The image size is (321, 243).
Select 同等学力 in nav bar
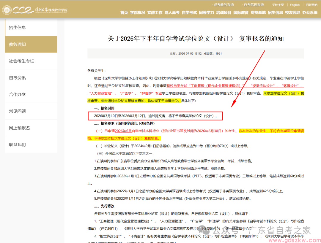[206, 13]
